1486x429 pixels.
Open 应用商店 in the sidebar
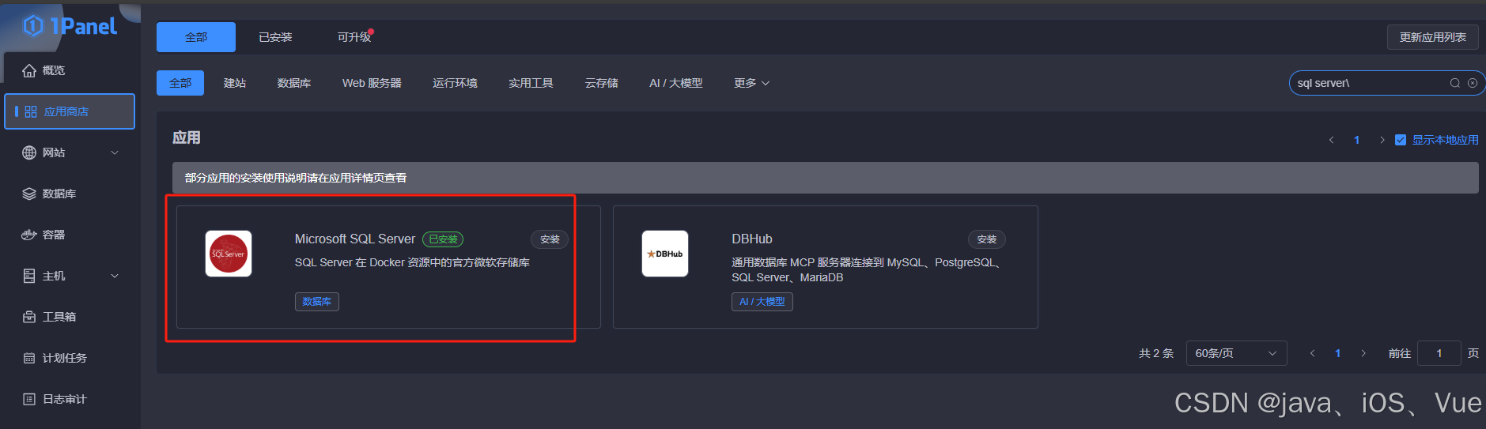[x=70, y=111]
